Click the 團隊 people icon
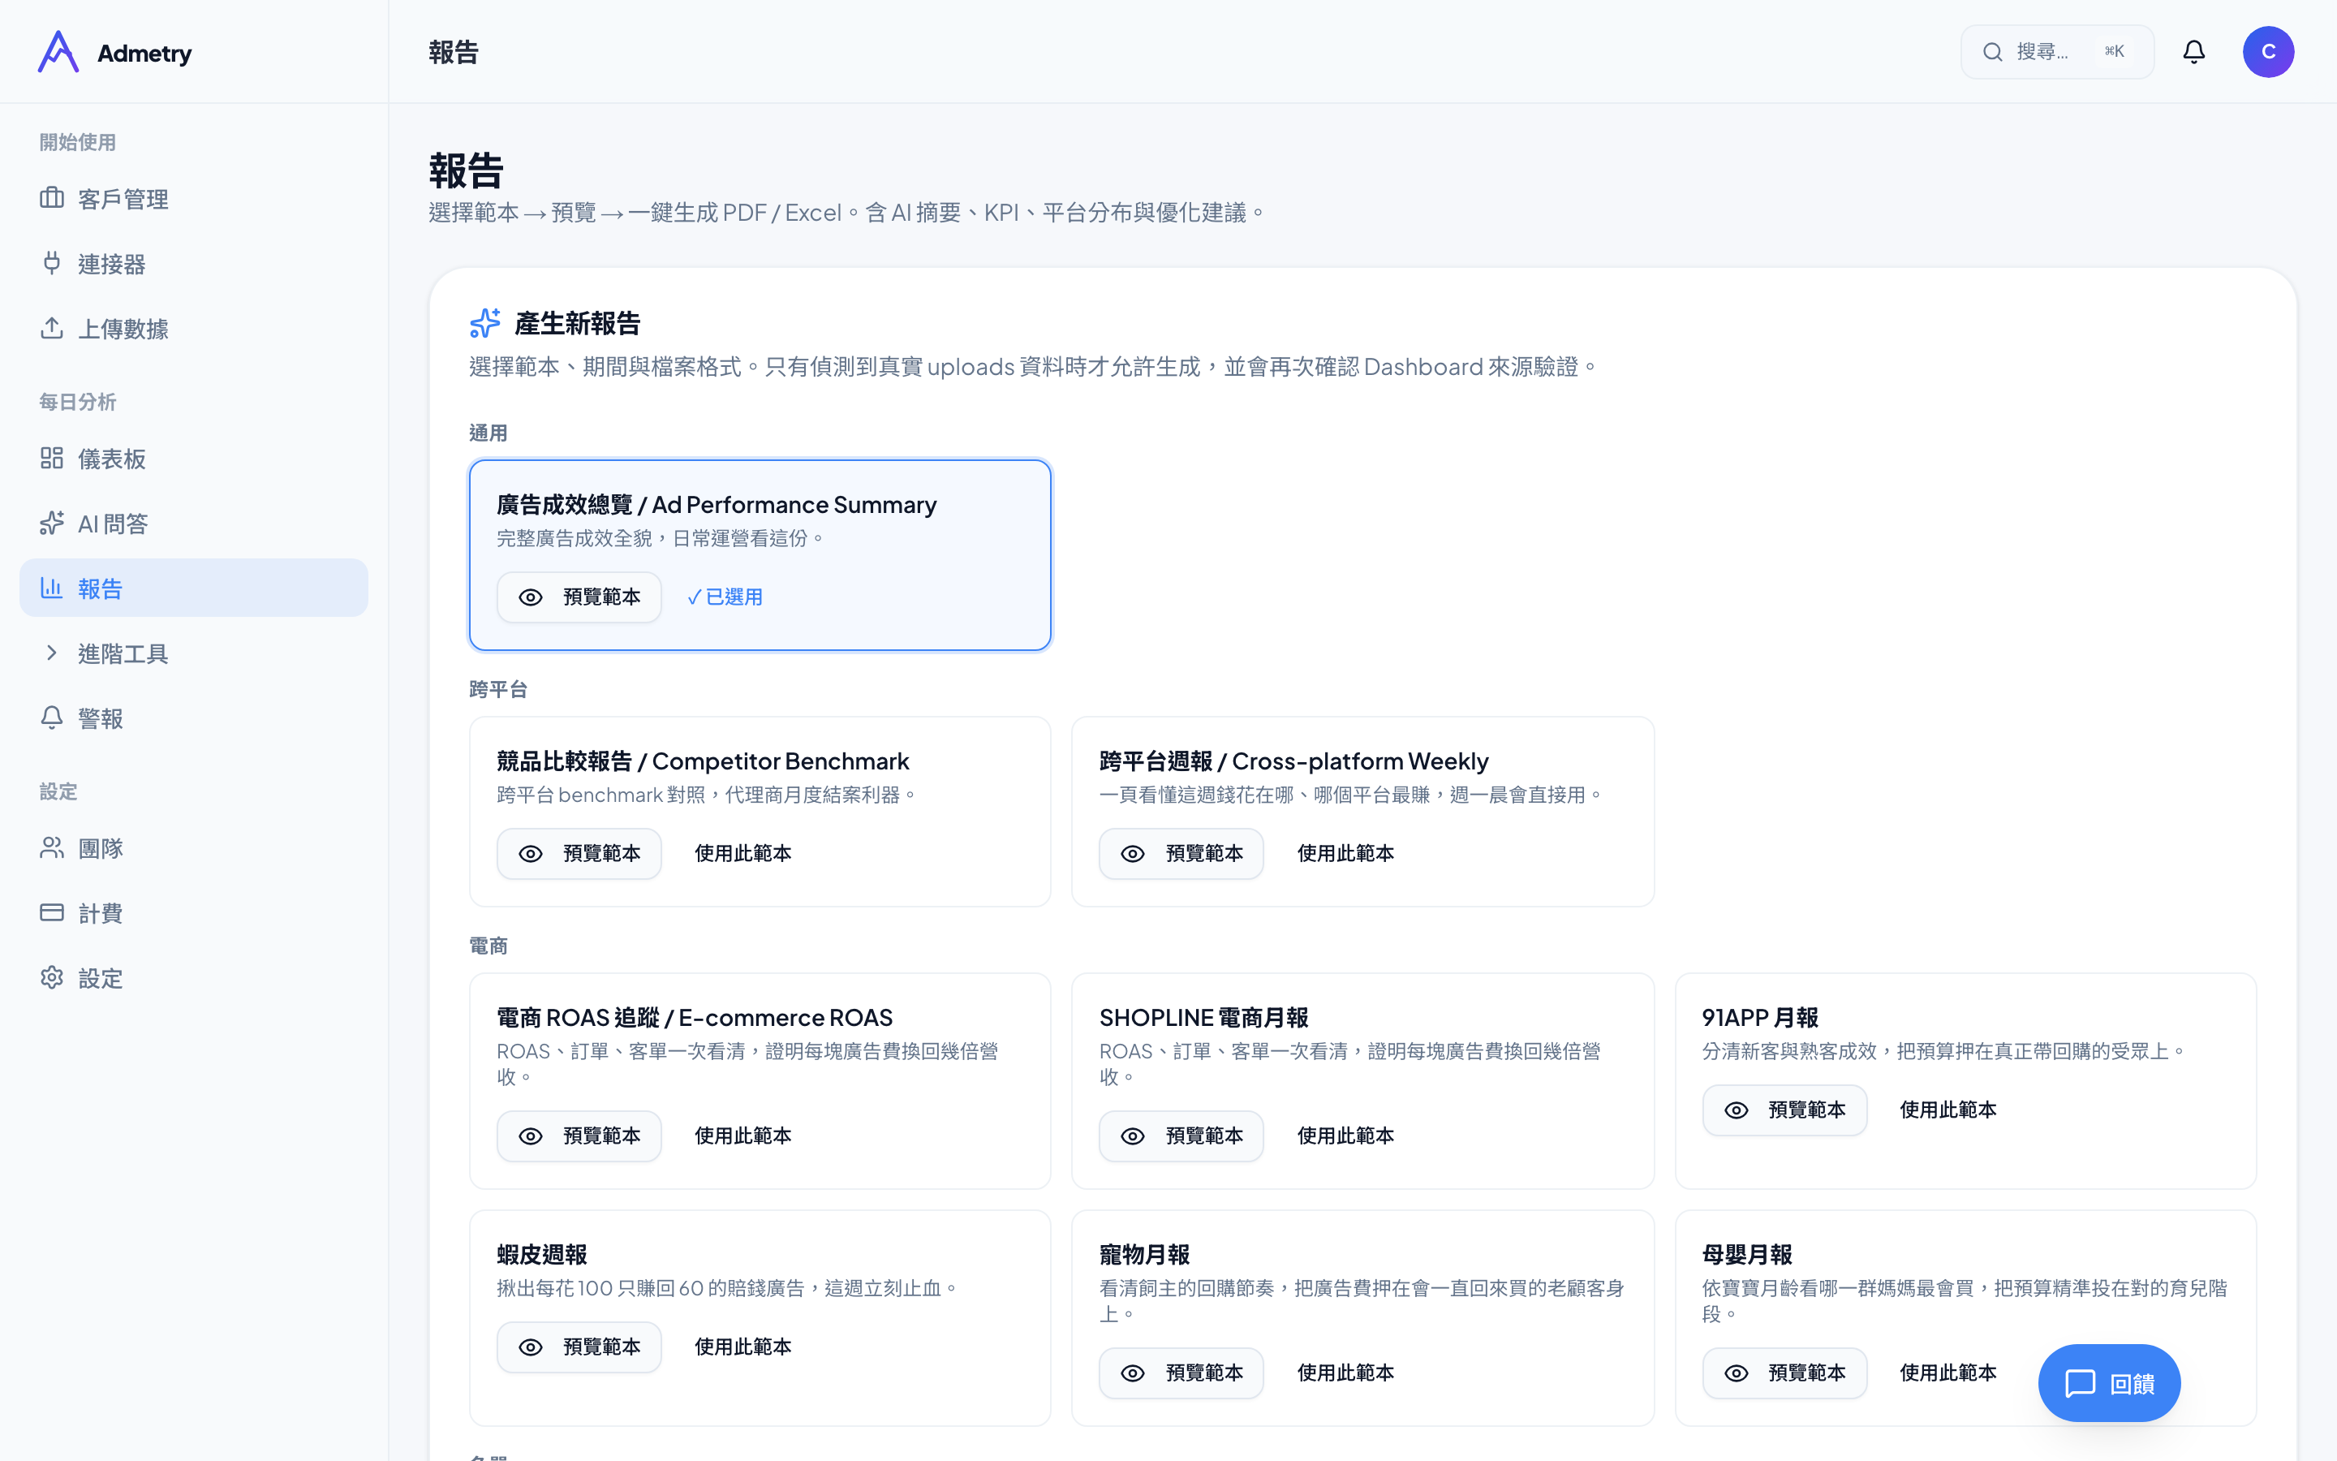This screenshot has height=1461, width=2337. click(52, 847)
